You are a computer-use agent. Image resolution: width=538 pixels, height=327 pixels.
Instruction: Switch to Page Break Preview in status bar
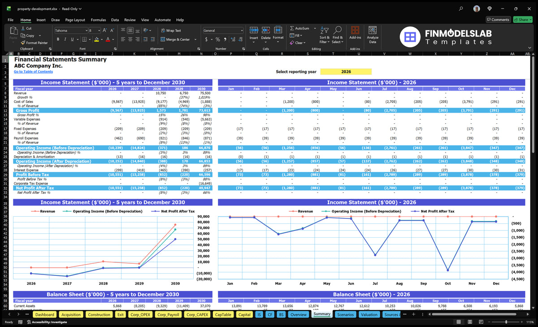click(x=482, y=322)
